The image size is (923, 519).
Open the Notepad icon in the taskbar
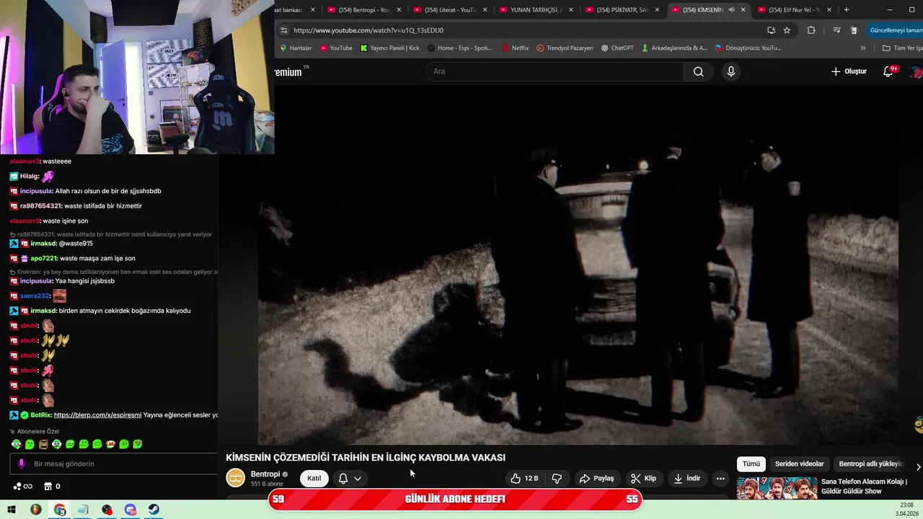point(83,510)
